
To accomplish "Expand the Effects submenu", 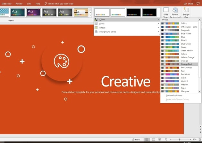I will [102, 28].
